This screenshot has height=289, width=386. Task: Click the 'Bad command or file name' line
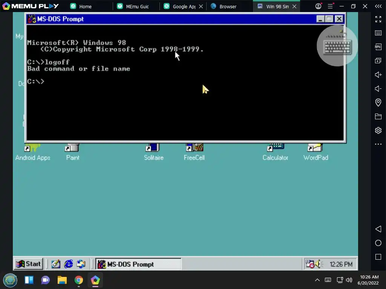[78, 69]
